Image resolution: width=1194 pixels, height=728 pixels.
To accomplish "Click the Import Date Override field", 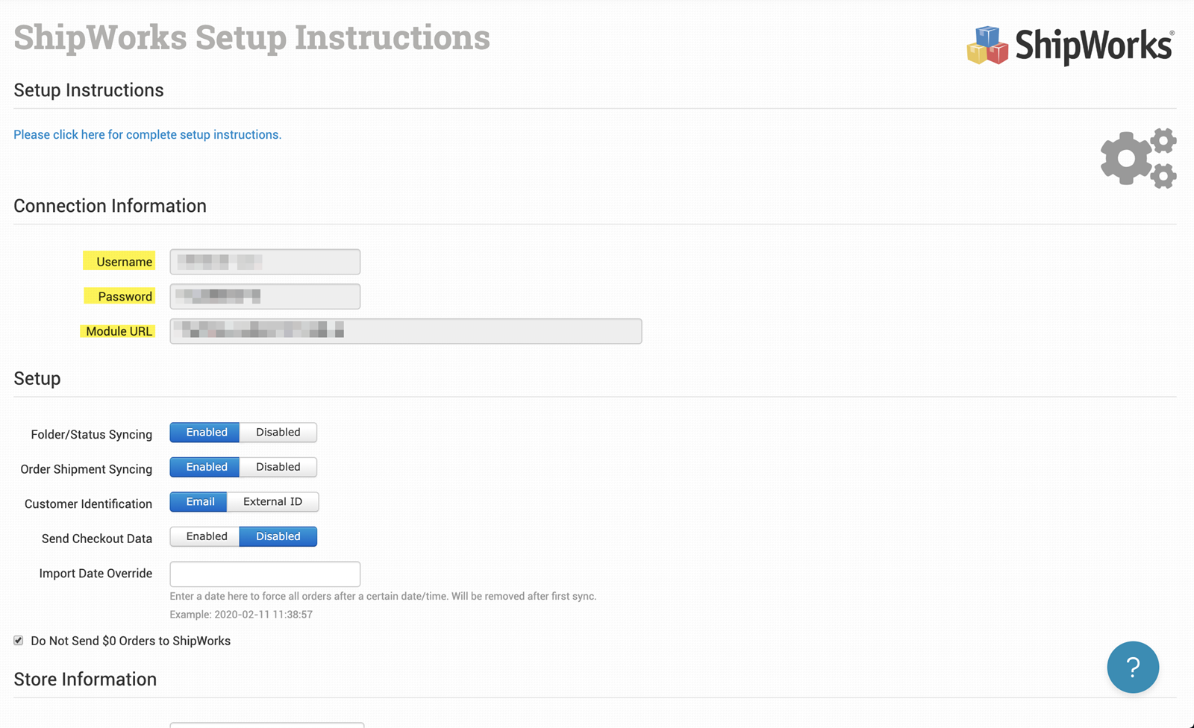I will click(265, 574).
